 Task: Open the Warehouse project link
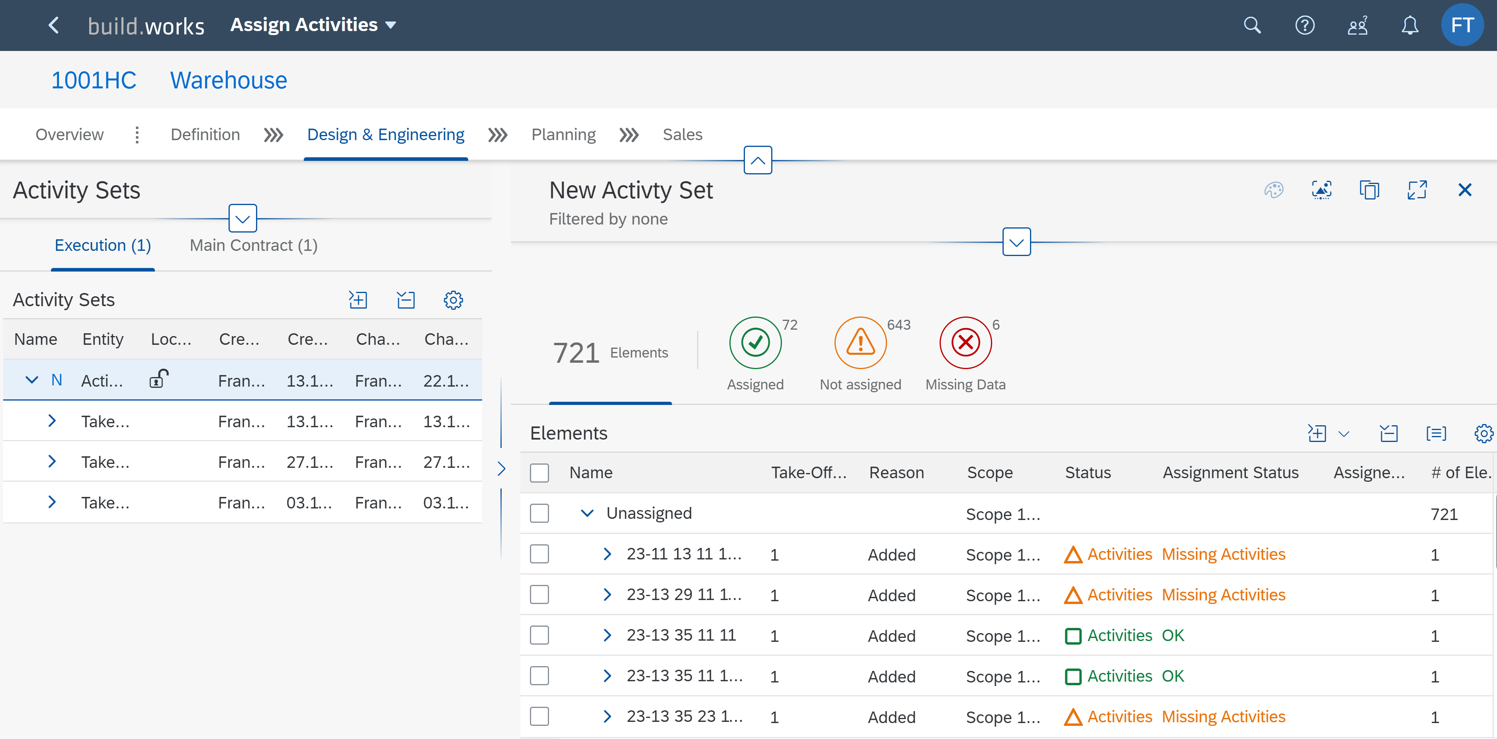[229, 80]
